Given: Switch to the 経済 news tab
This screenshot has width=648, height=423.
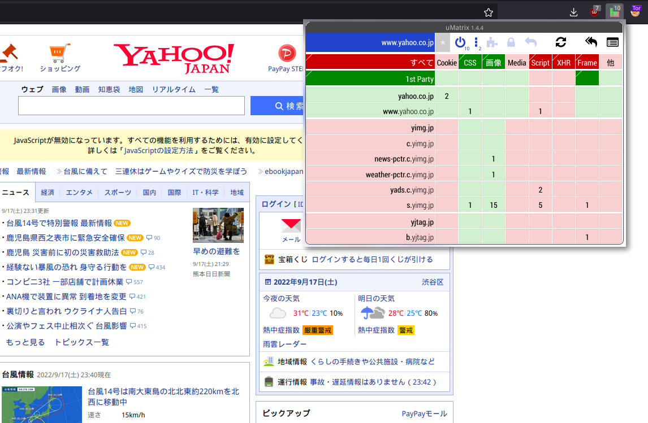Looking at the screenshot, I should pyautogui.click(x=47, y=193).
